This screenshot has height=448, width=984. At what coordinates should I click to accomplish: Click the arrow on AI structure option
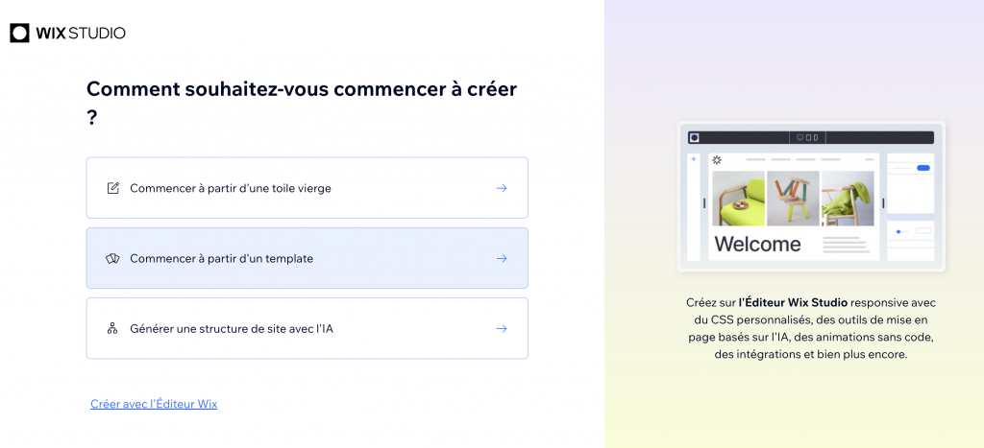pos(502,328)
